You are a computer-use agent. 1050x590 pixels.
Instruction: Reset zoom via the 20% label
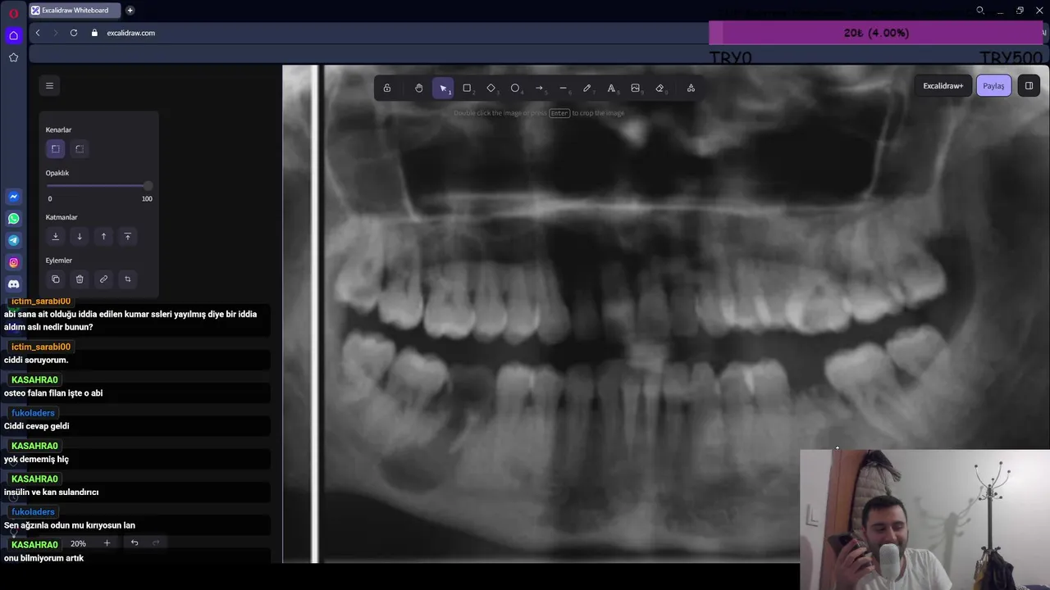(x=78, y=543)
